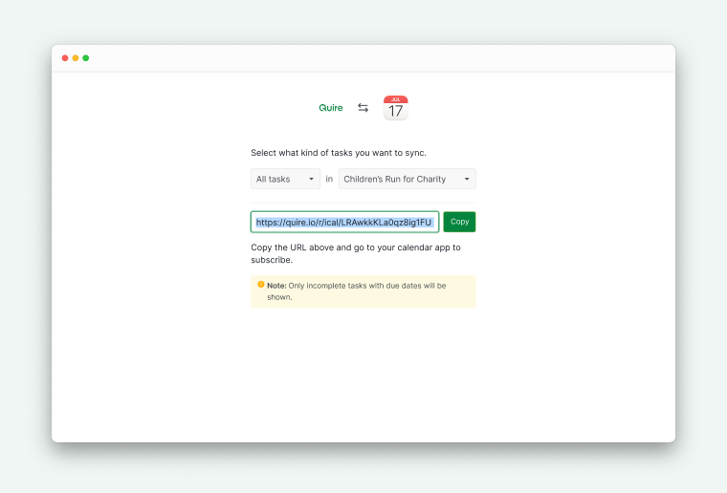Click the caret arrow of the project selector

467,180
